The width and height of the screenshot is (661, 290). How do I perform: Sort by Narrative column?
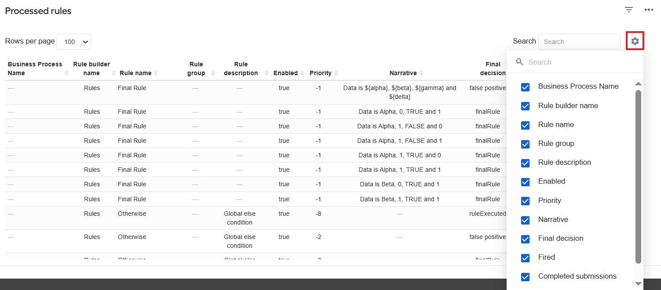pyautogui.click(x=421, y=73)
